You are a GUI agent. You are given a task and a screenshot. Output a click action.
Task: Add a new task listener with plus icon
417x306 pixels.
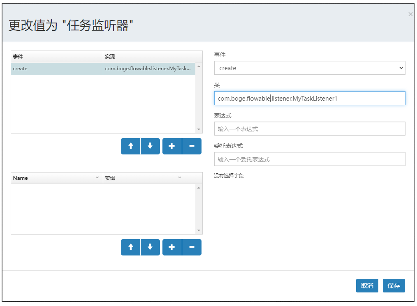pos(172,146)
